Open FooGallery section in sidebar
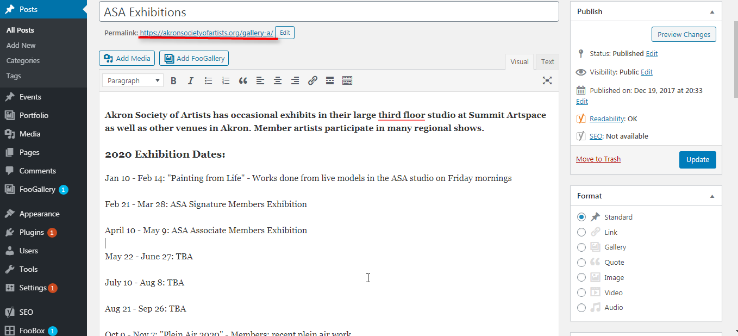The width and height of the screenshot is (738, 336). 43,189
